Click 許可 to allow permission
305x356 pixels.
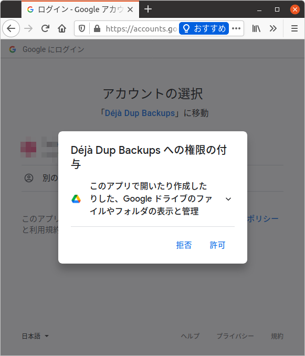217,245
